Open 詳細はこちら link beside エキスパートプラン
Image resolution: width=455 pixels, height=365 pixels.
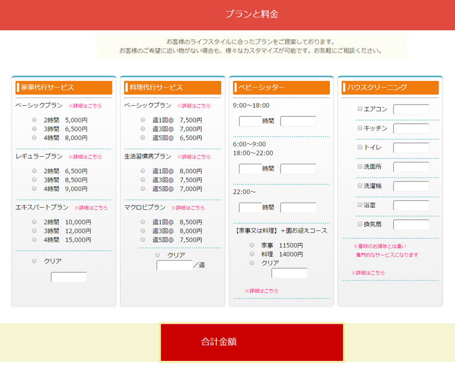pos(91,208)
